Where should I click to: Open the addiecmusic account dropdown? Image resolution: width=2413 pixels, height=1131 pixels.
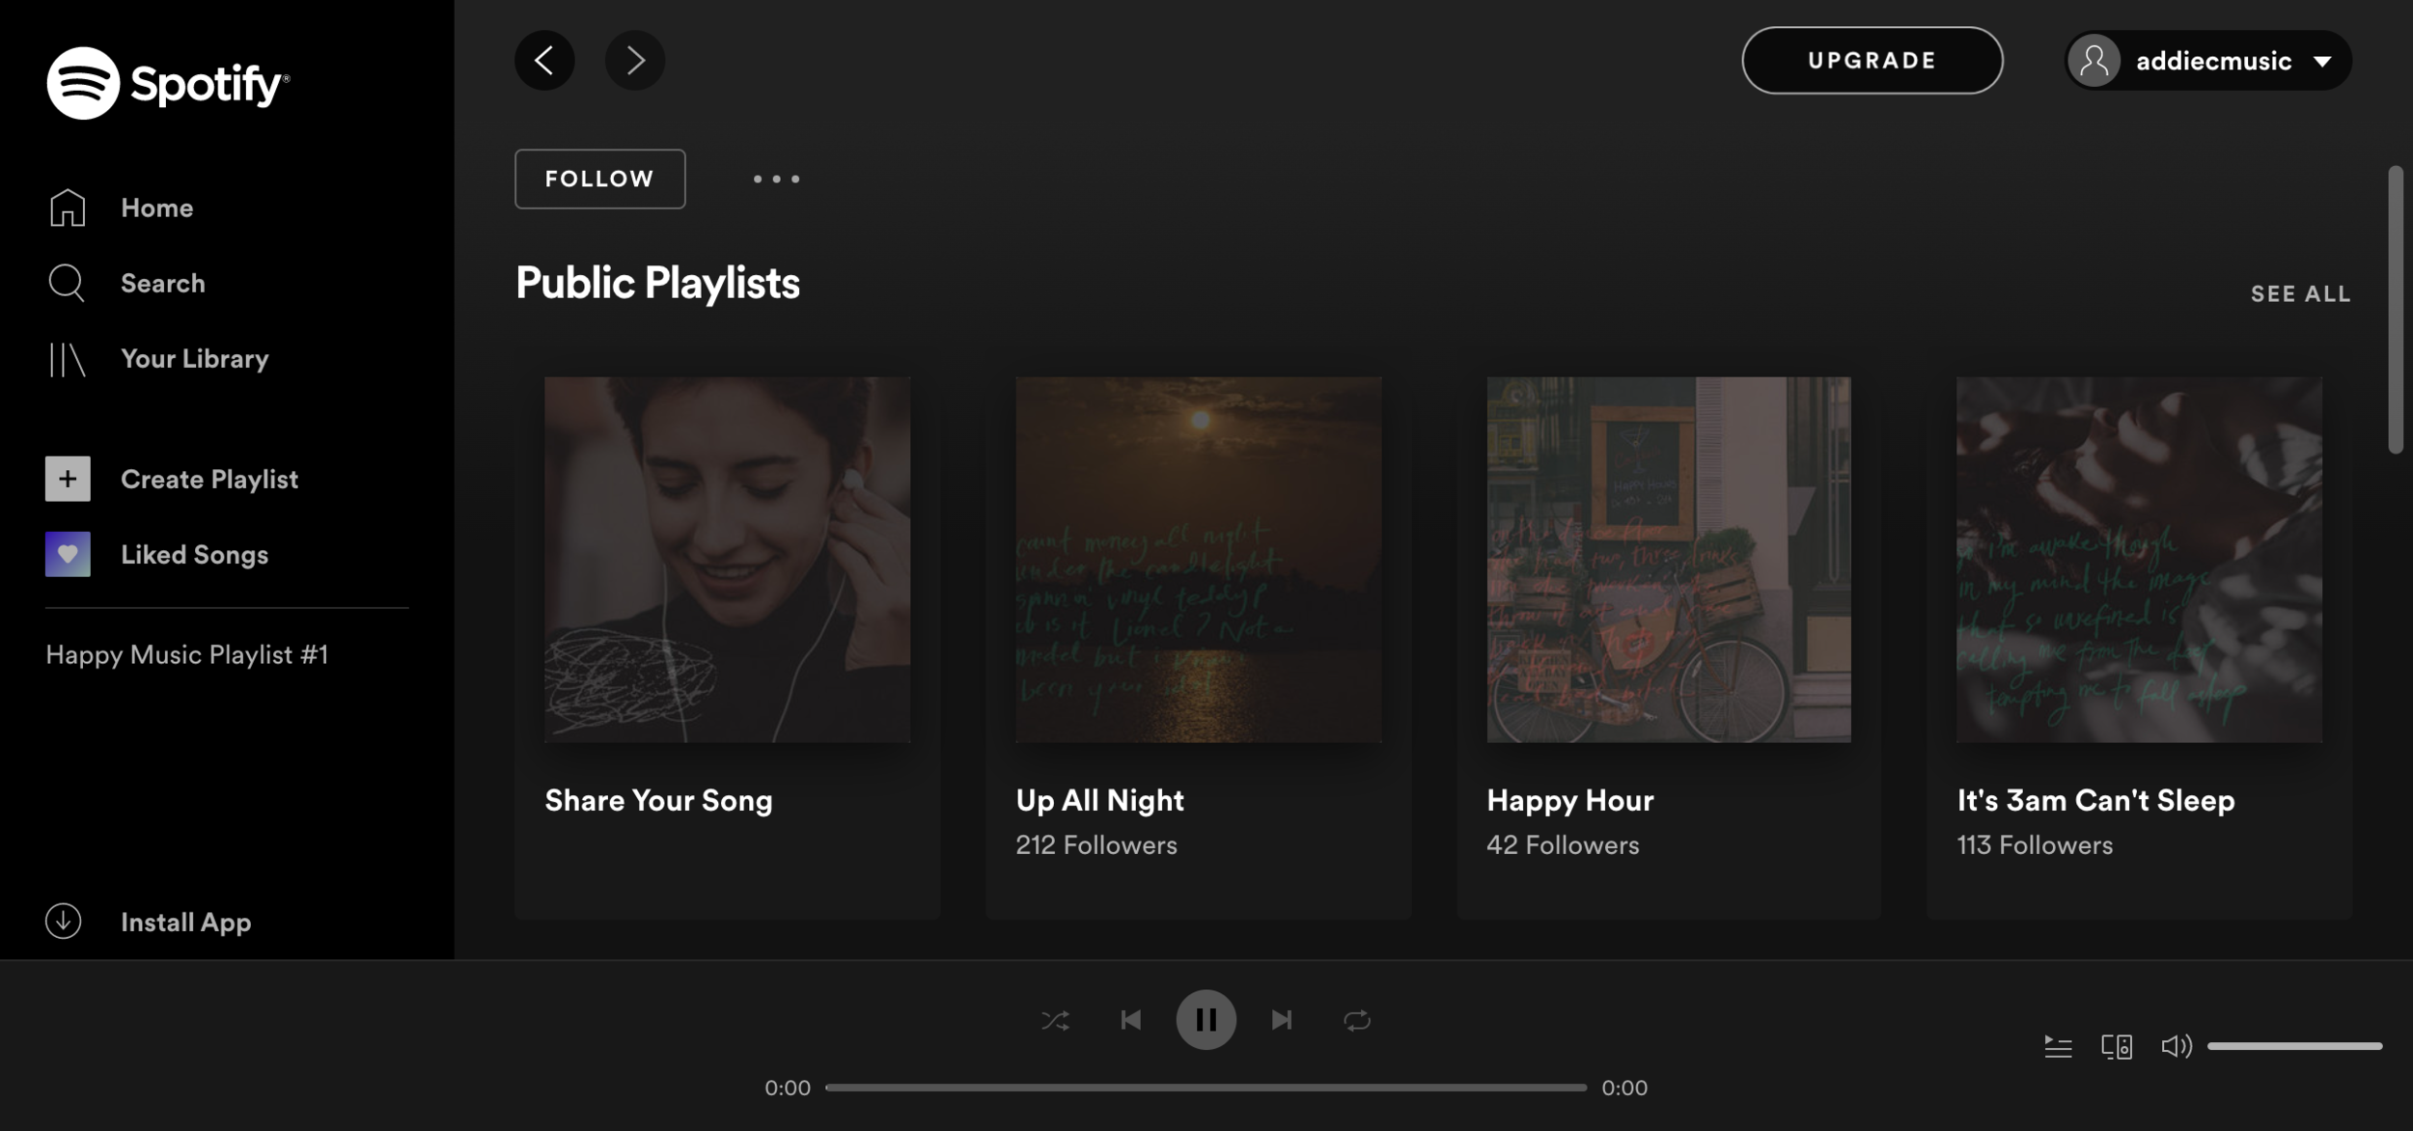click(2208, 61)
